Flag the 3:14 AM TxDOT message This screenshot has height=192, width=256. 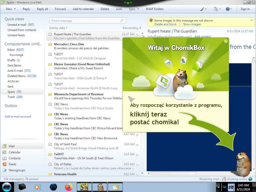tap(137, 155)
